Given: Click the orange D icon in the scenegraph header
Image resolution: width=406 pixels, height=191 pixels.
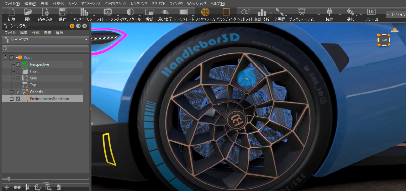Looking at the screenshot, I should pos(72,26).
